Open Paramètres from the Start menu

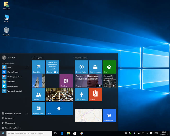point(9,118)
